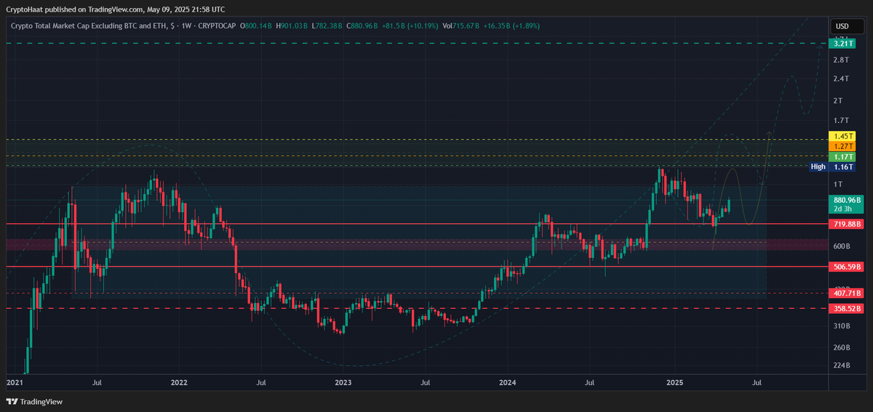Image resolution: width=873 pixels, height=412 pixels.
Task: Click the TradingView logo at bottom left
Action: (34, 402)
